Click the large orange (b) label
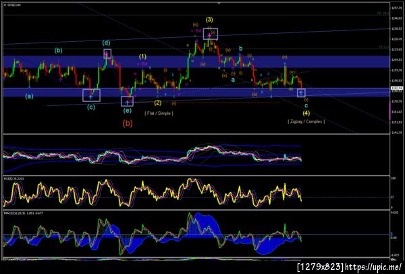This screenshot has width=405, height=274. tap(128, 124)
